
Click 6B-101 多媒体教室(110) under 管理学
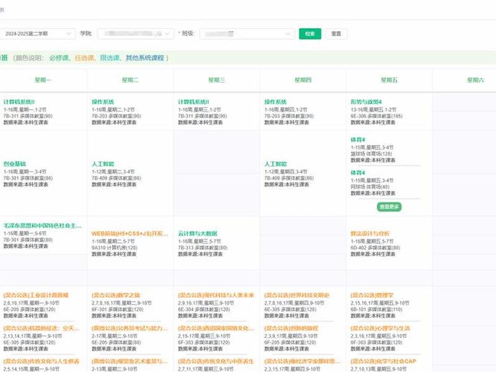point(376,309)
